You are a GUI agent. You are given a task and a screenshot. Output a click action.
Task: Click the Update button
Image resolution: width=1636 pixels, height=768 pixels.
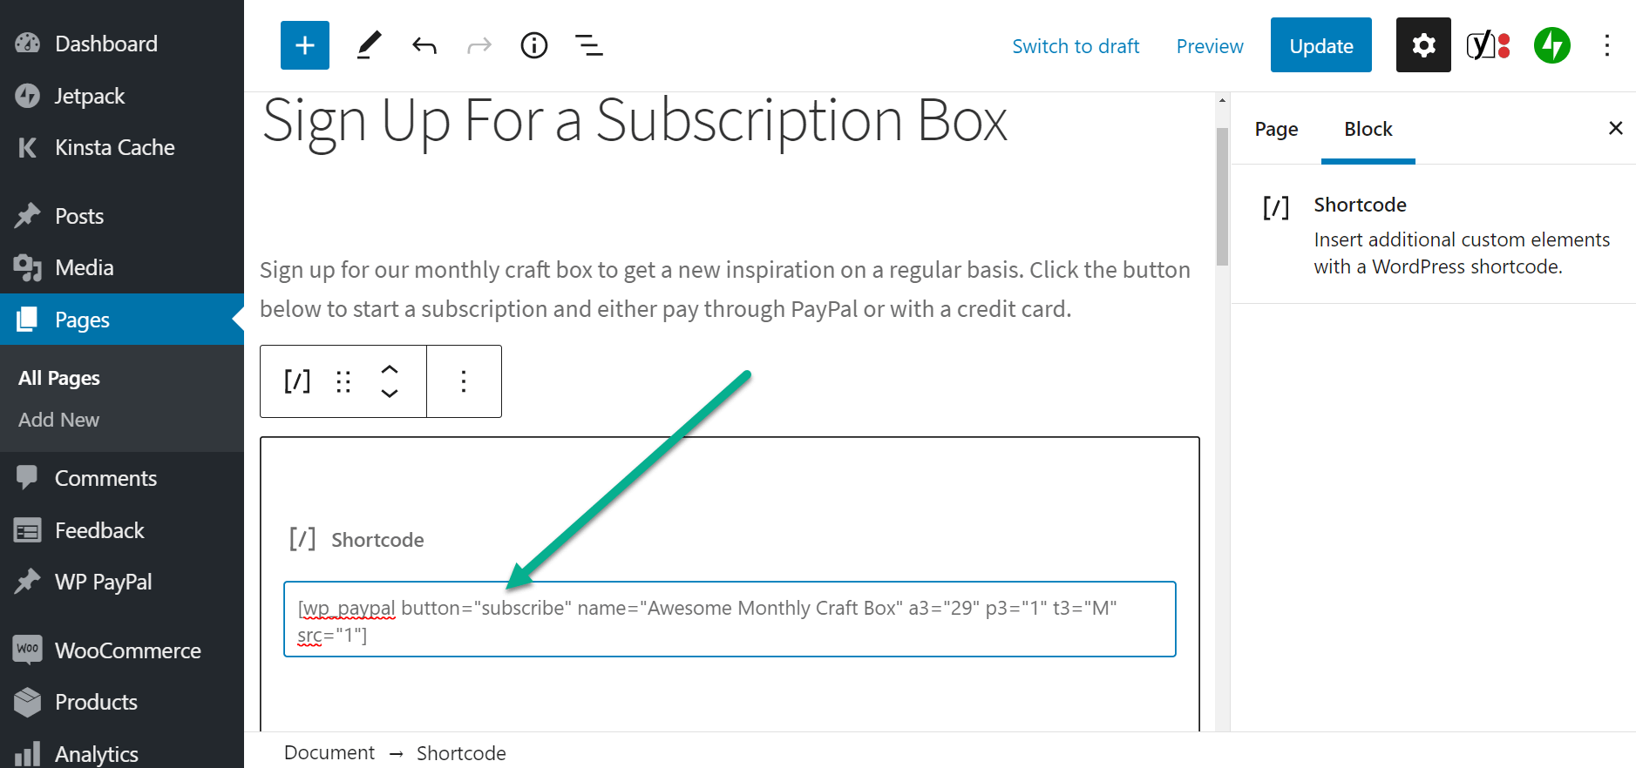1320,45
